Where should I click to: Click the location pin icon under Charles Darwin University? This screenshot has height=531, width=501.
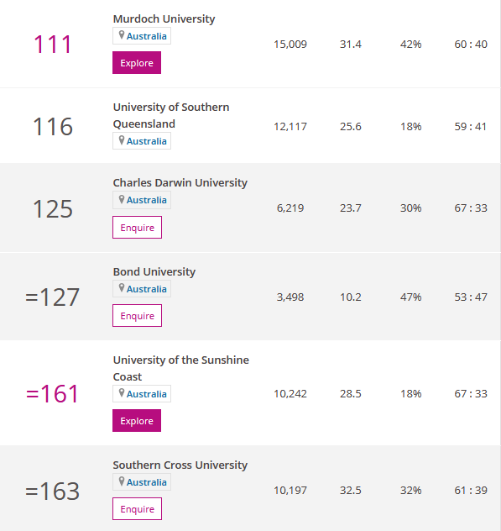pos(122,199)
